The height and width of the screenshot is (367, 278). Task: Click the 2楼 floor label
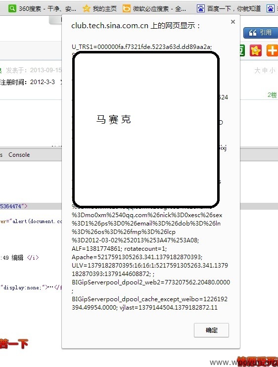click(x=272, y=95)
